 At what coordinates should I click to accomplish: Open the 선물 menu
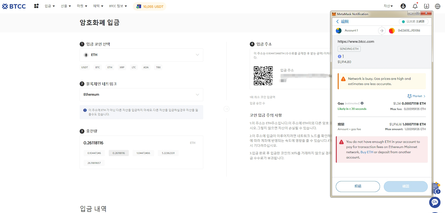pyautogui.click(x=66, y=6)
